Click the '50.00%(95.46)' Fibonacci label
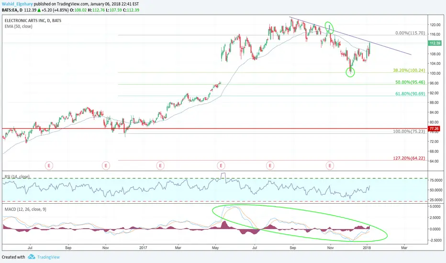This screenshot has width=446, height=263. click(x=410, y=82)
